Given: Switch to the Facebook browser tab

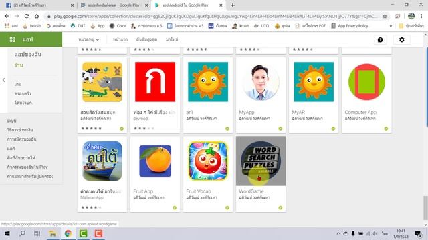Looking at the screenshot, I should click(x=40, y=5).
